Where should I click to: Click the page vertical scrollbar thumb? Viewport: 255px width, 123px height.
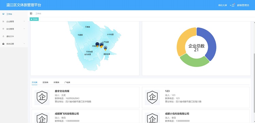[x=254, y=83]
